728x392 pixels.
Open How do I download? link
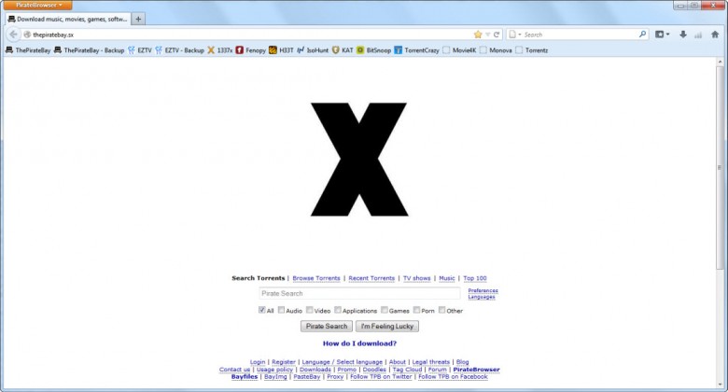pos(359,343)
